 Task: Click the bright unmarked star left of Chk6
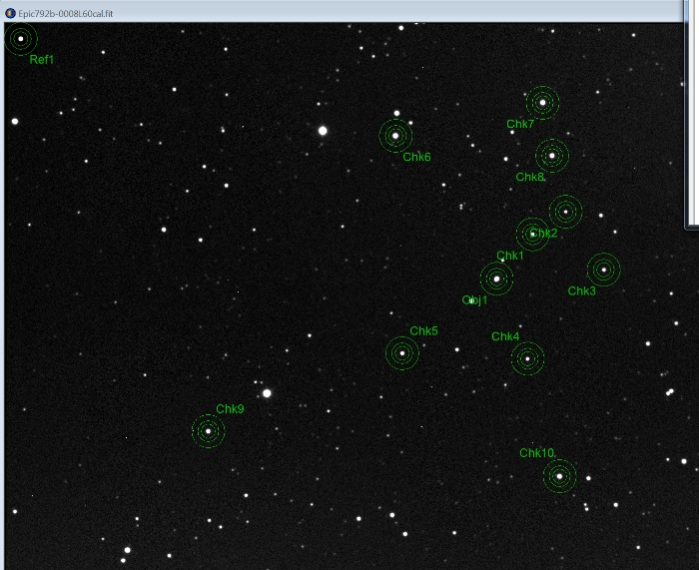pyautogui.click(x=323, y=130)
